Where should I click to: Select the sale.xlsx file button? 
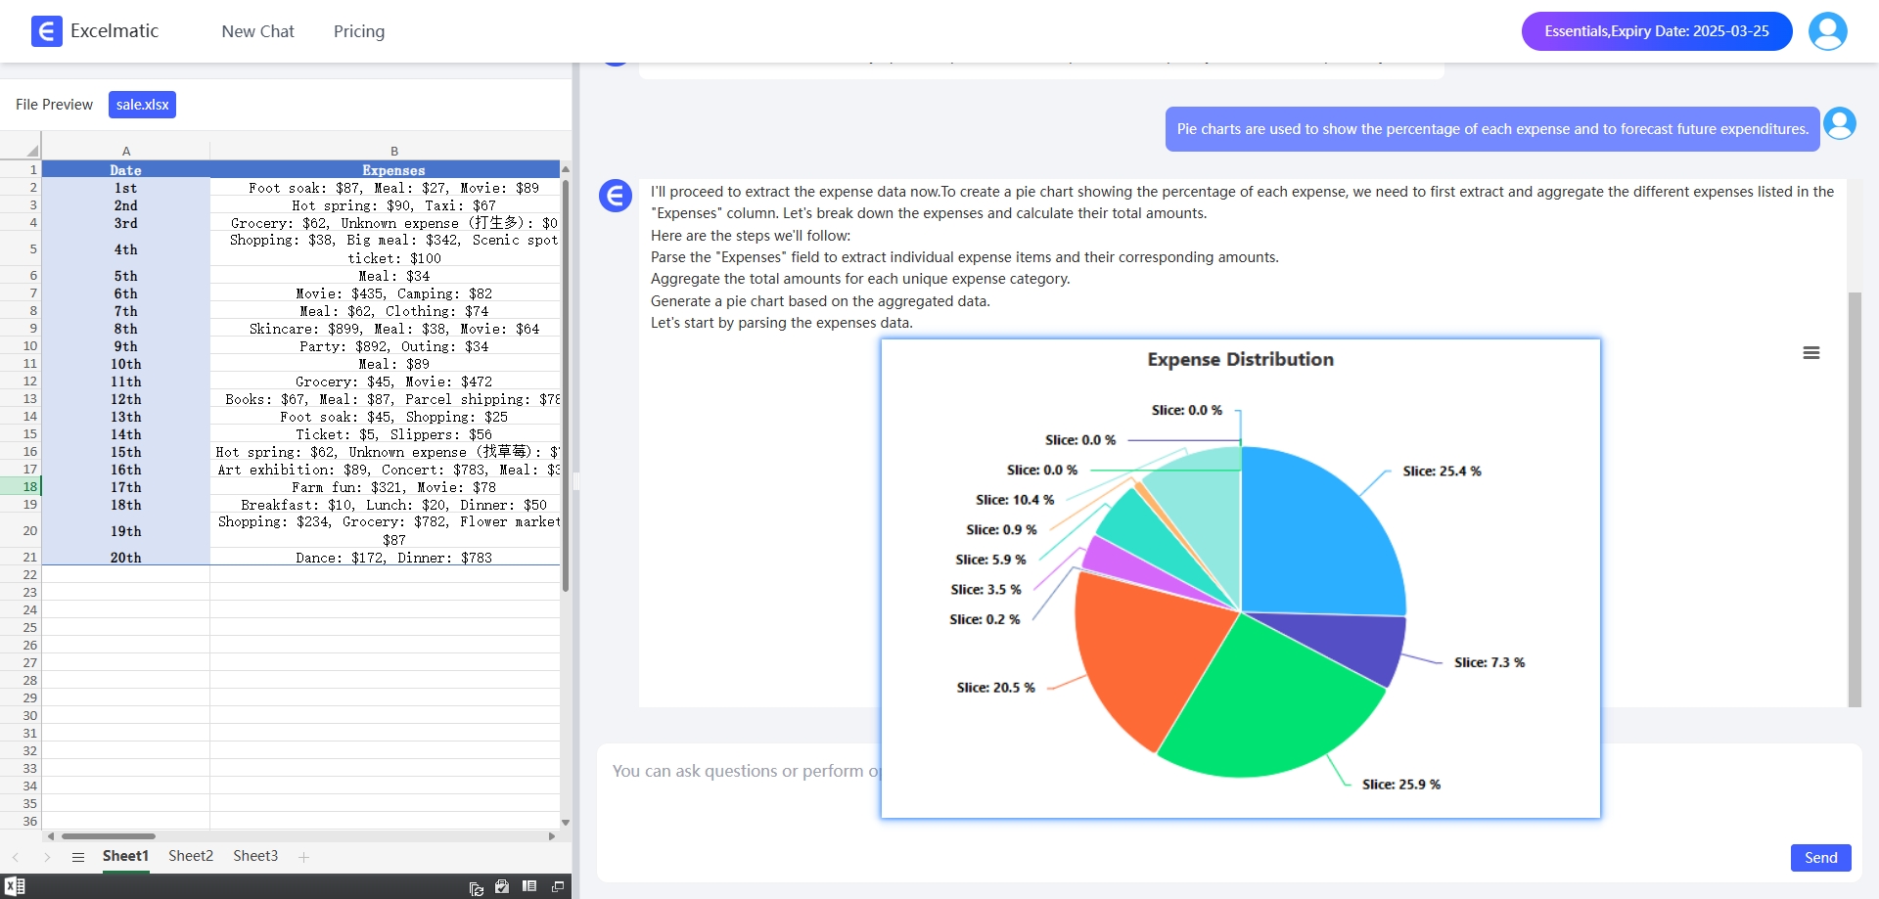coord(142,105)
